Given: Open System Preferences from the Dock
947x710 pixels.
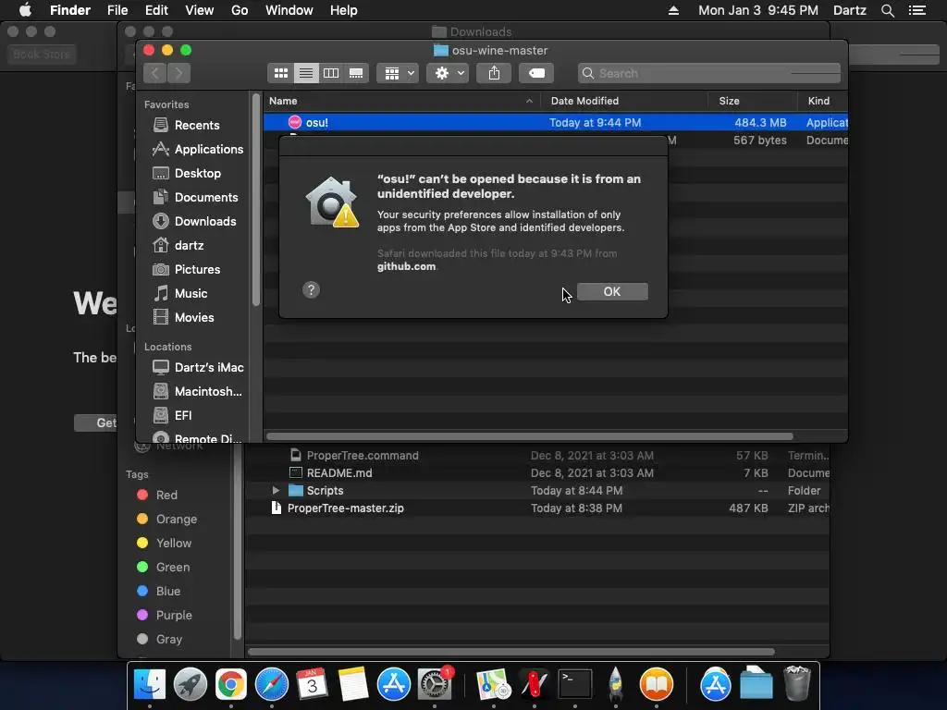Looking at the screenshot, I should point(435,684).
